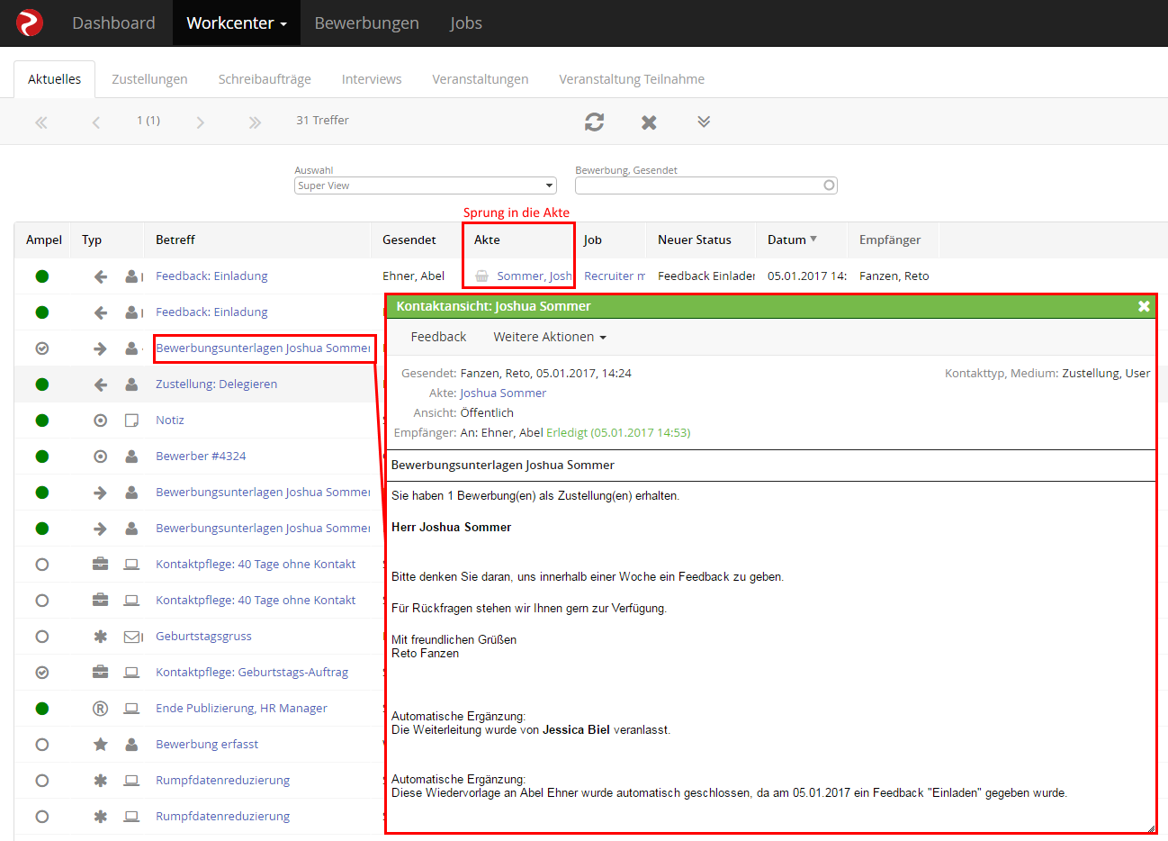
Task: Click the Ampel column header
Action: tap(44, 240)
